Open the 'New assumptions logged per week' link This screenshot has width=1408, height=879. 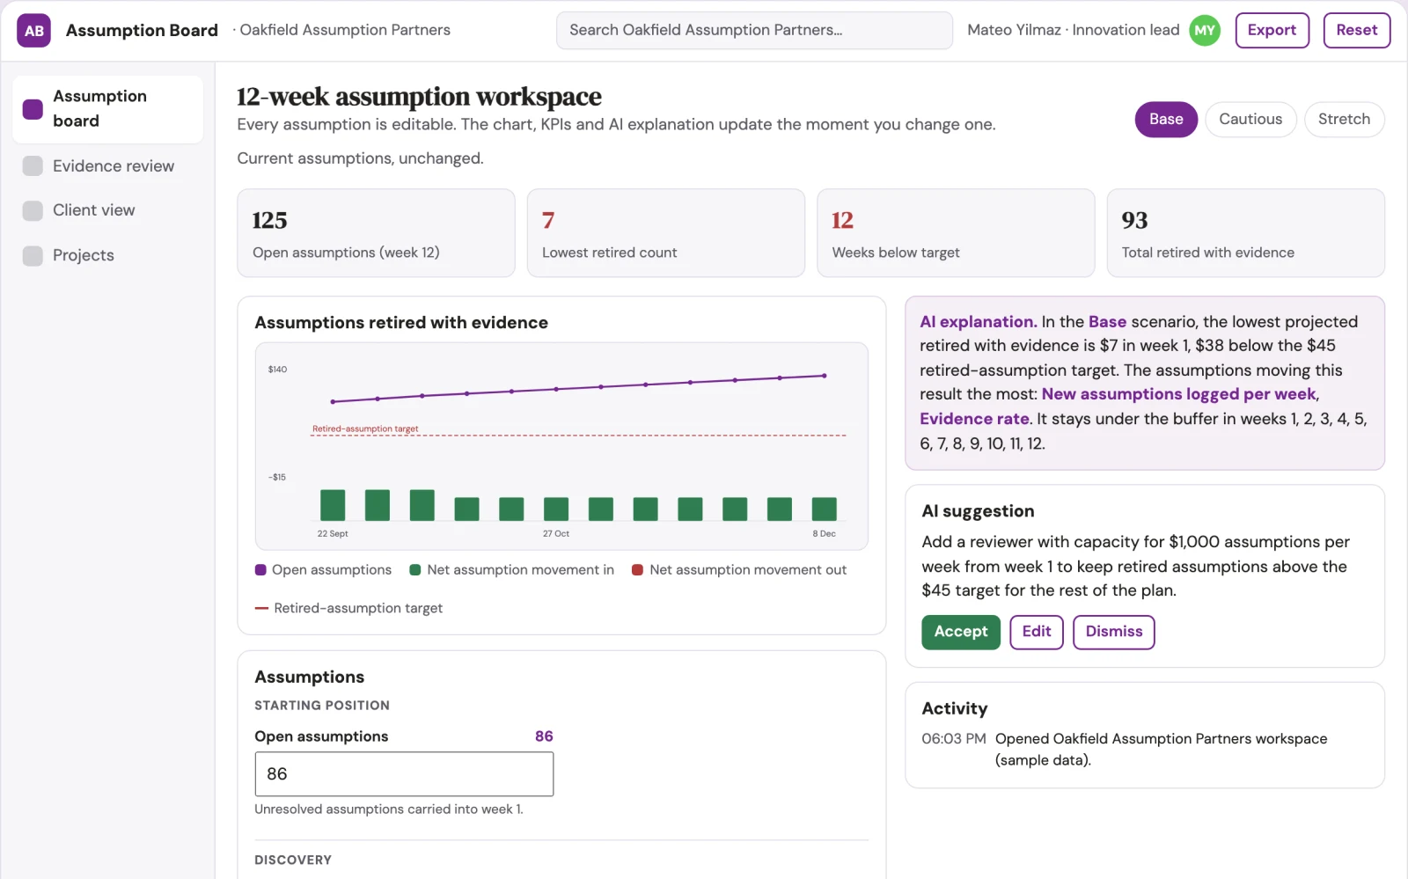pyautogui.click(x=1179, y=394)
